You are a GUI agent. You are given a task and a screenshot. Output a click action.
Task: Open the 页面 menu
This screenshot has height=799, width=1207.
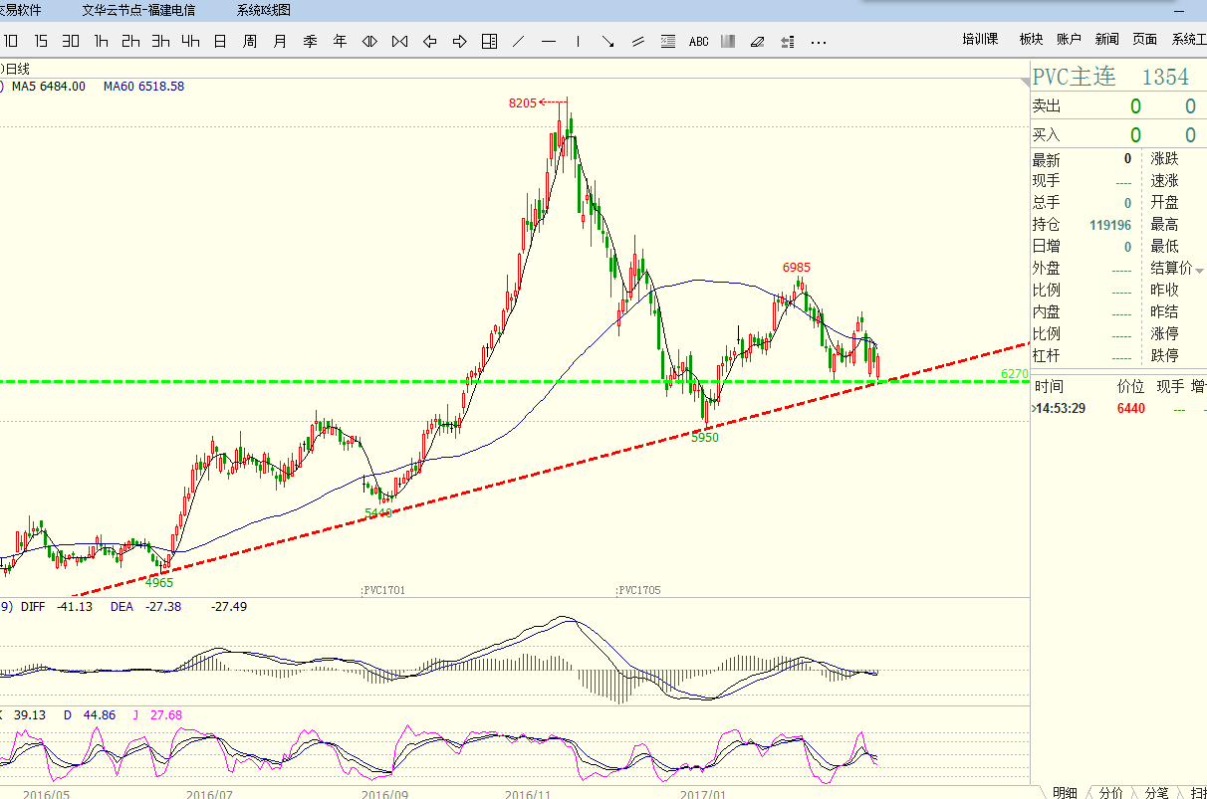point(1144,40)
